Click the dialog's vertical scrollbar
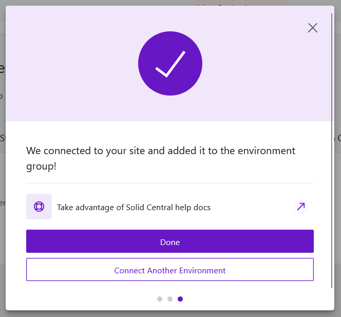This screenshot has width=341, height=317. coord(332,154)
